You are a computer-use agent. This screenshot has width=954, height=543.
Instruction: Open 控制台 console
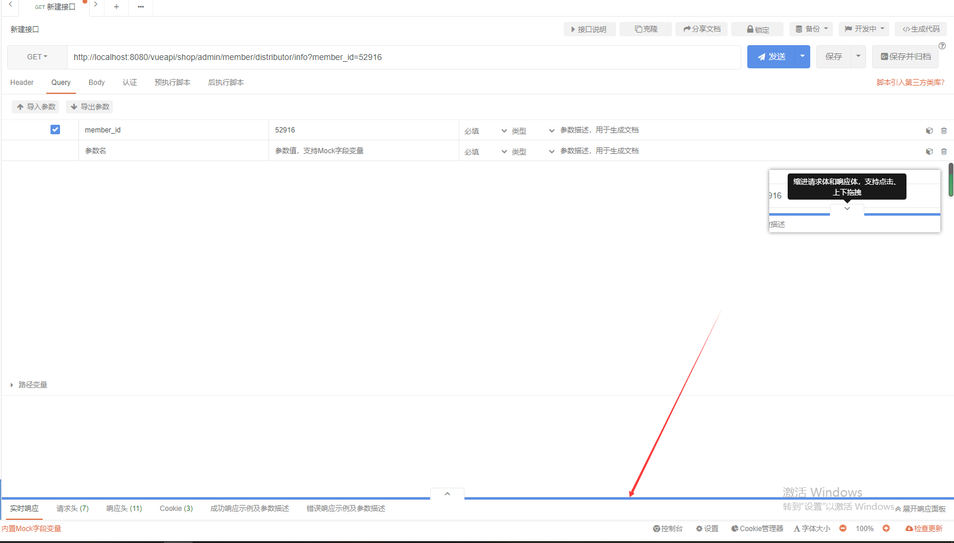[x=668, y=529]
